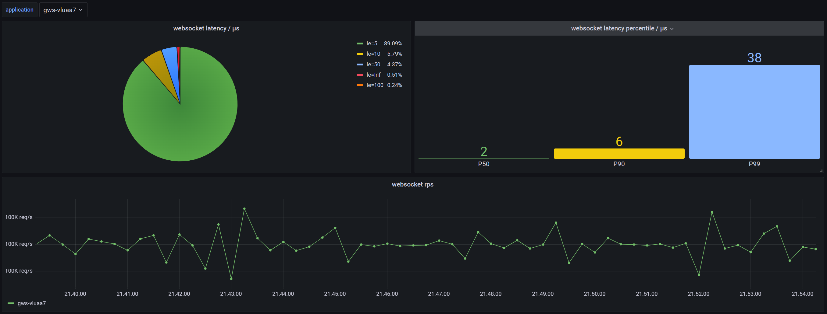This screenshot has height=314, width=827.
Task: Click the 5.79% legend value
Action: (x=394, y=54)
